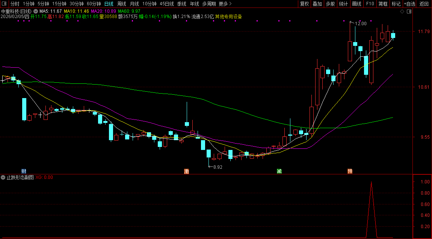Expand the 止跌形态副图 indicator dropdown
Viewport: 432px width, 239px height.
click(3, 177)
